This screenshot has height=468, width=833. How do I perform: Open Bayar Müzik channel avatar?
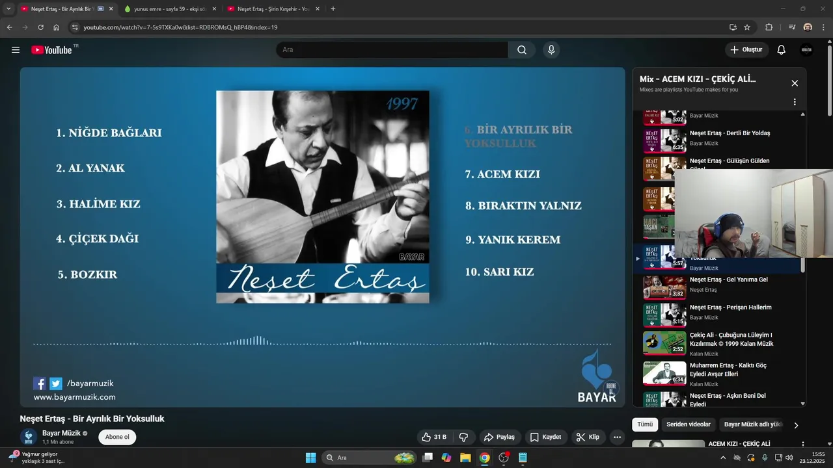coord(29,437)
